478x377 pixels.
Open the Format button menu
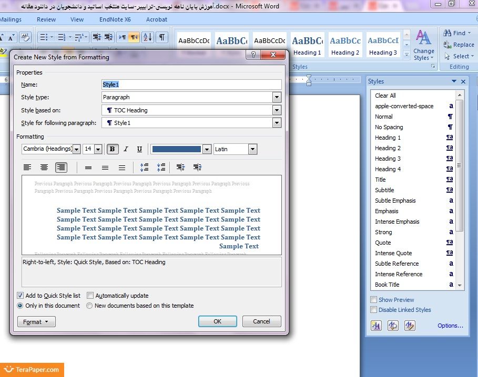[36, 322]
